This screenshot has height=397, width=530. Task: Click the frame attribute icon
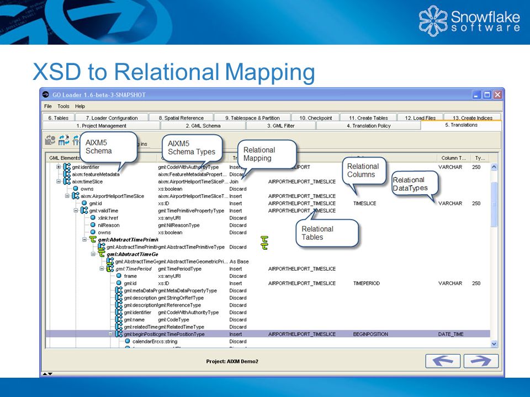point(119,276)
